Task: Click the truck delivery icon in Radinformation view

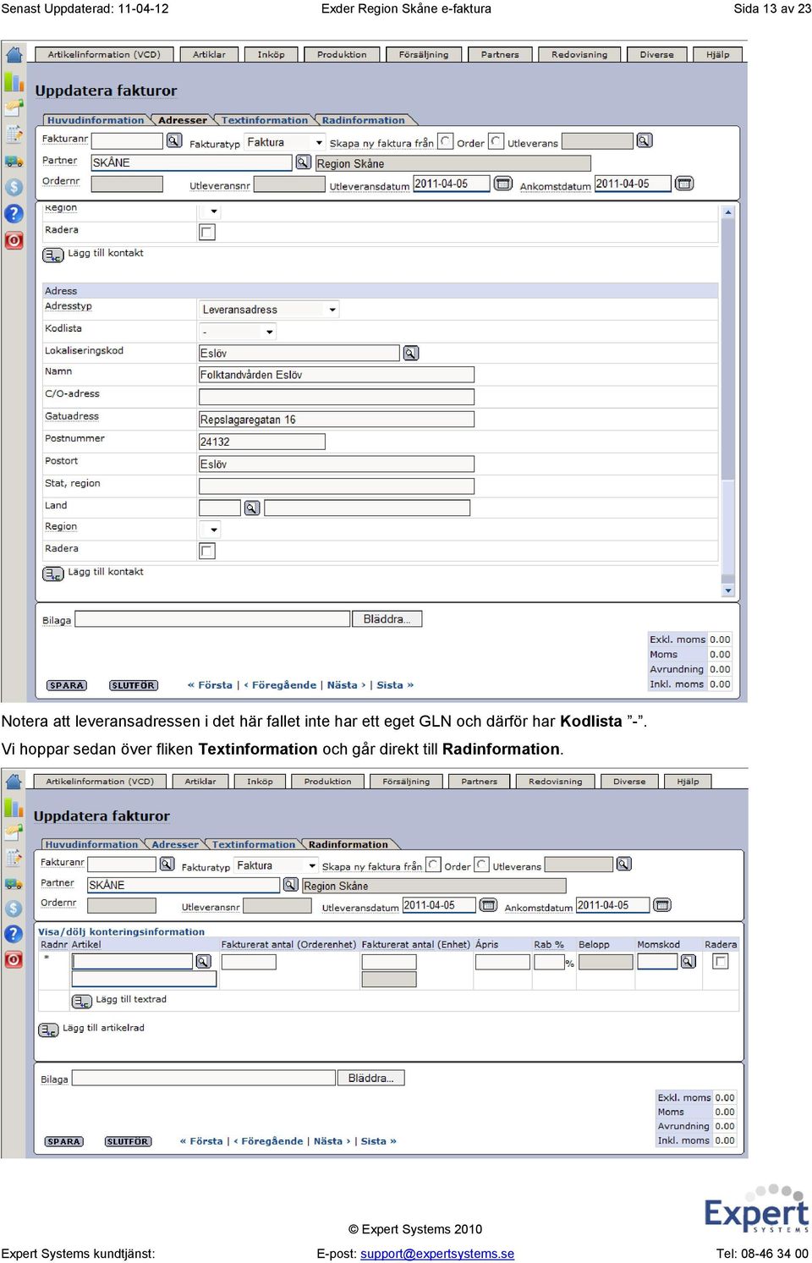Action: pyautogui.click(x=14, y=884)
